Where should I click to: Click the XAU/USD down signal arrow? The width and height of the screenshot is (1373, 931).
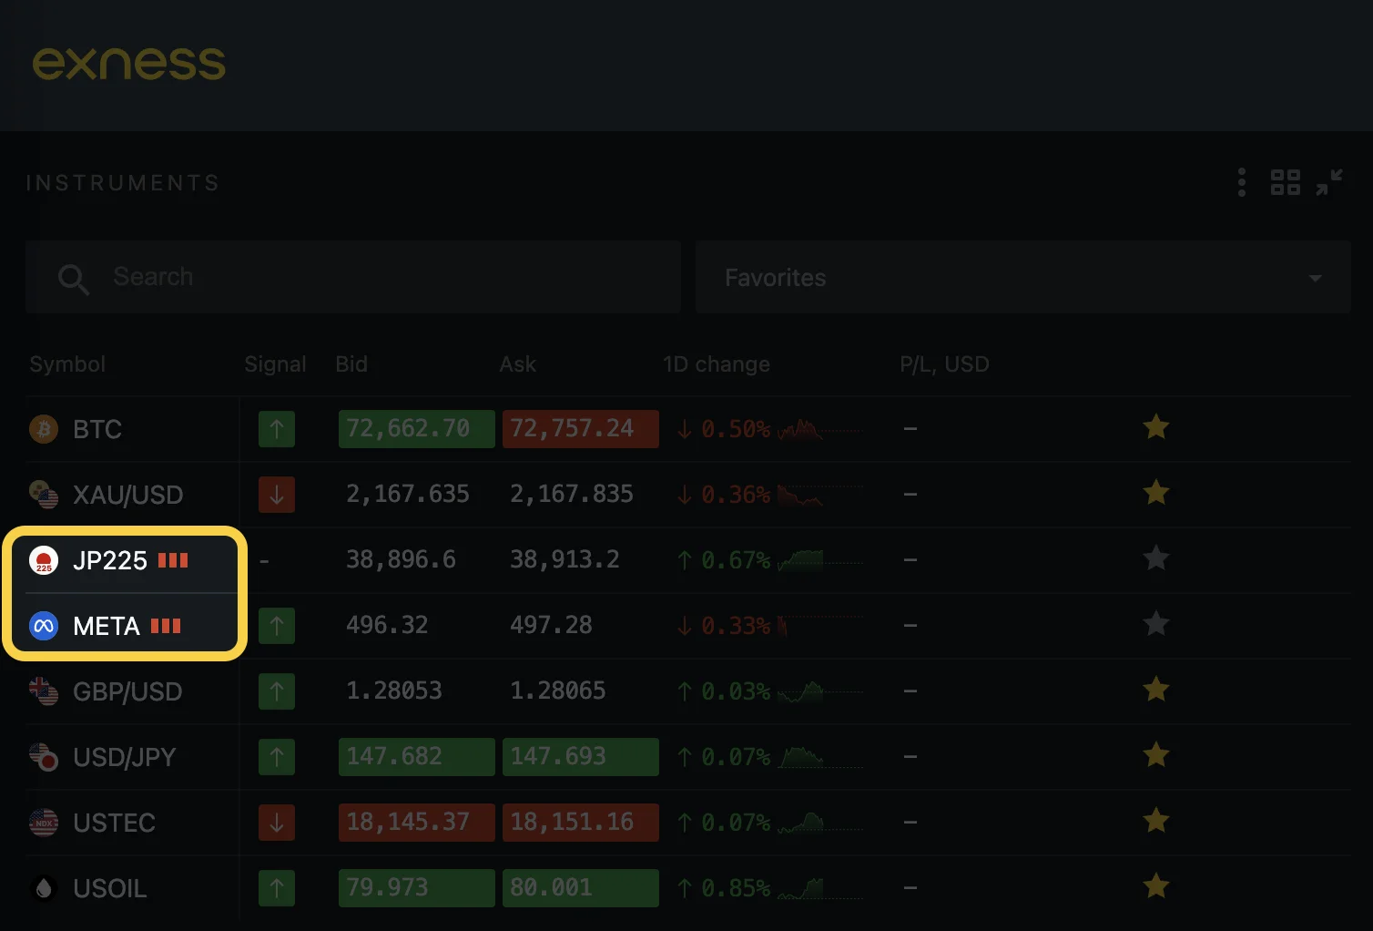coord(277,494)
